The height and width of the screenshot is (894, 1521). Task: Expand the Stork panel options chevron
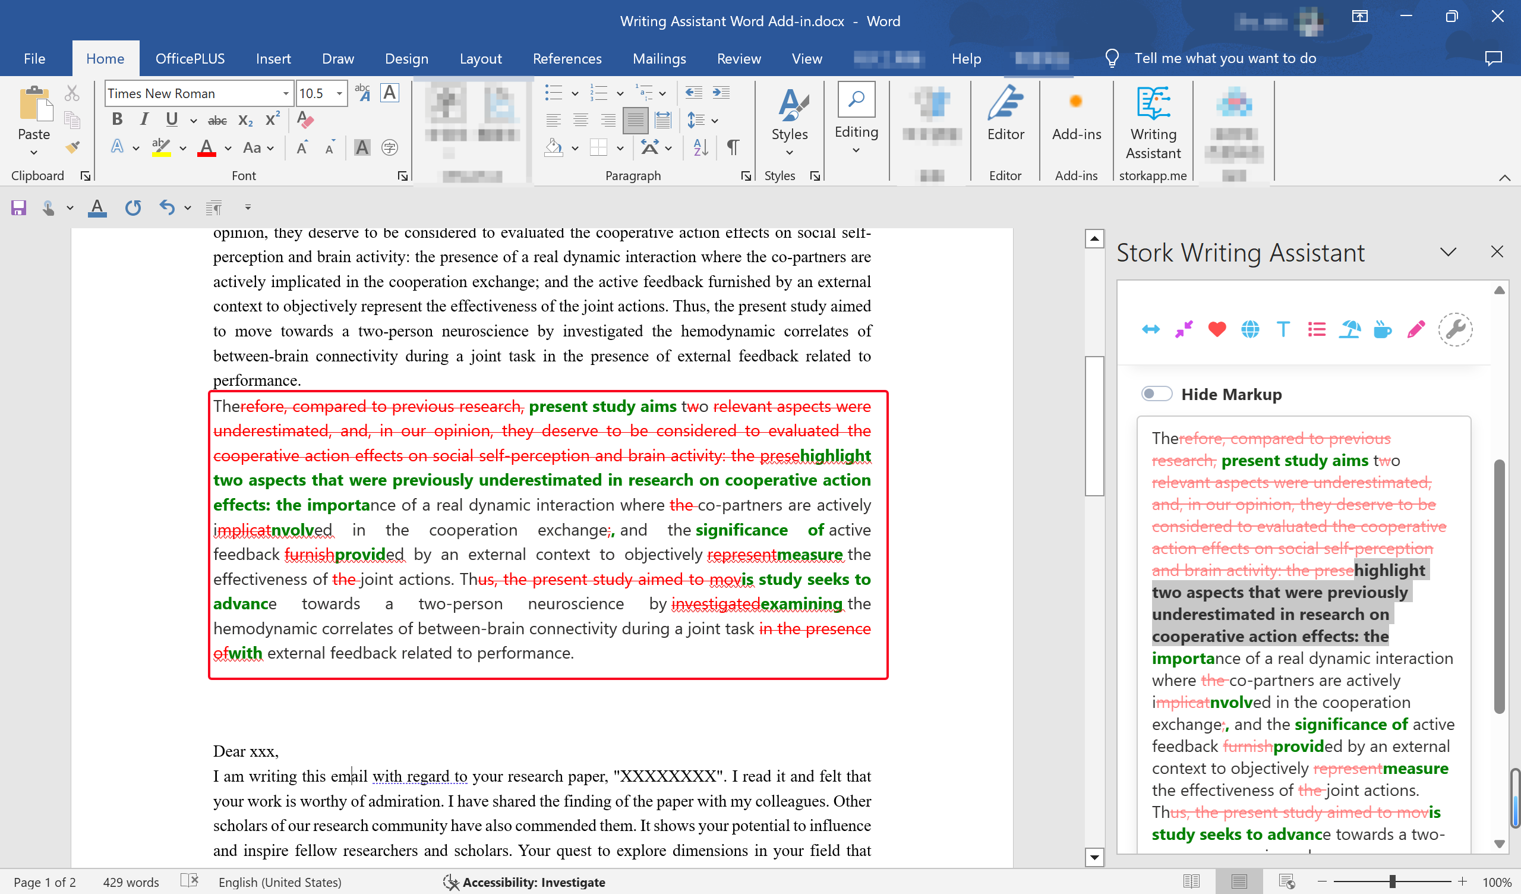pos(1448,252)
